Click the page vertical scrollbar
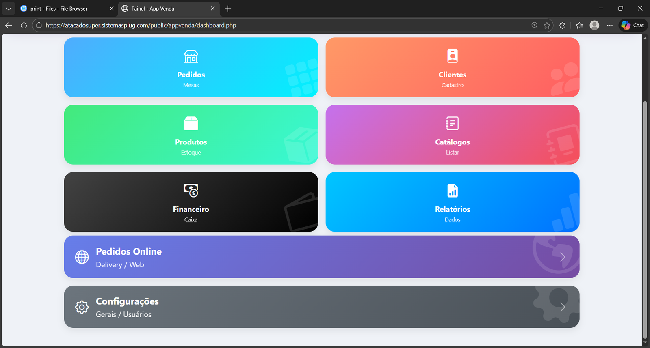Viewport: 650px width, 348px height. 645,219
